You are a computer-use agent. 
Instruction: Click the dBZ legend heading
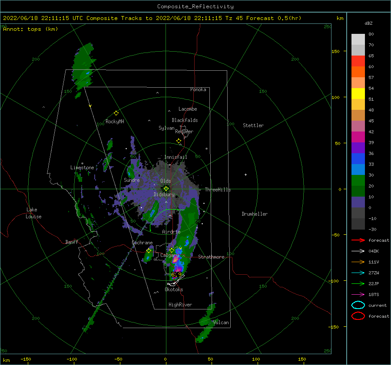click(x=368, y=23)
